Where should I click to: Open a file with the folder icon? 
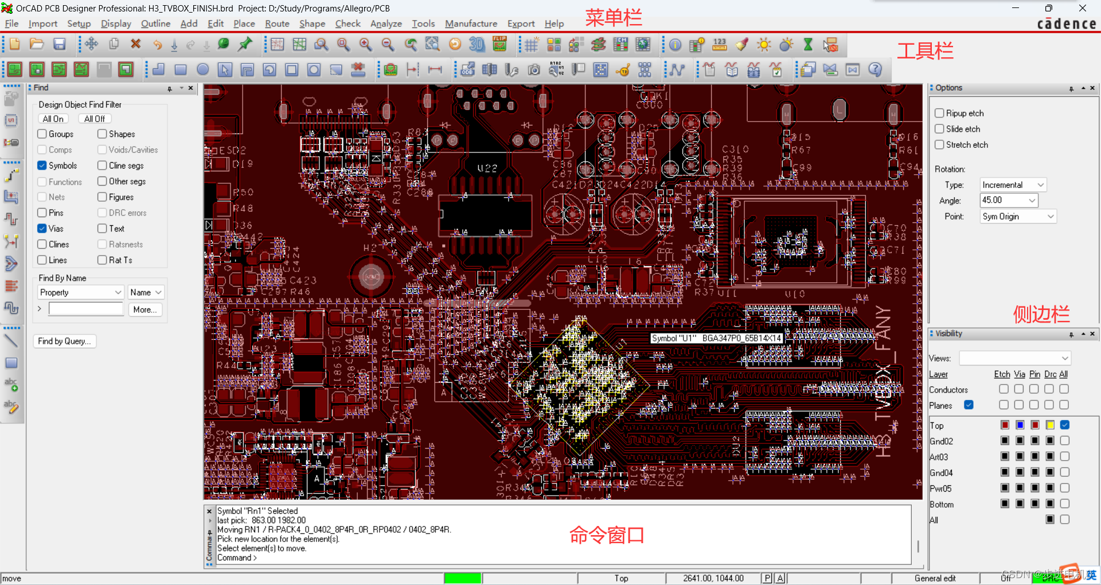37,44
